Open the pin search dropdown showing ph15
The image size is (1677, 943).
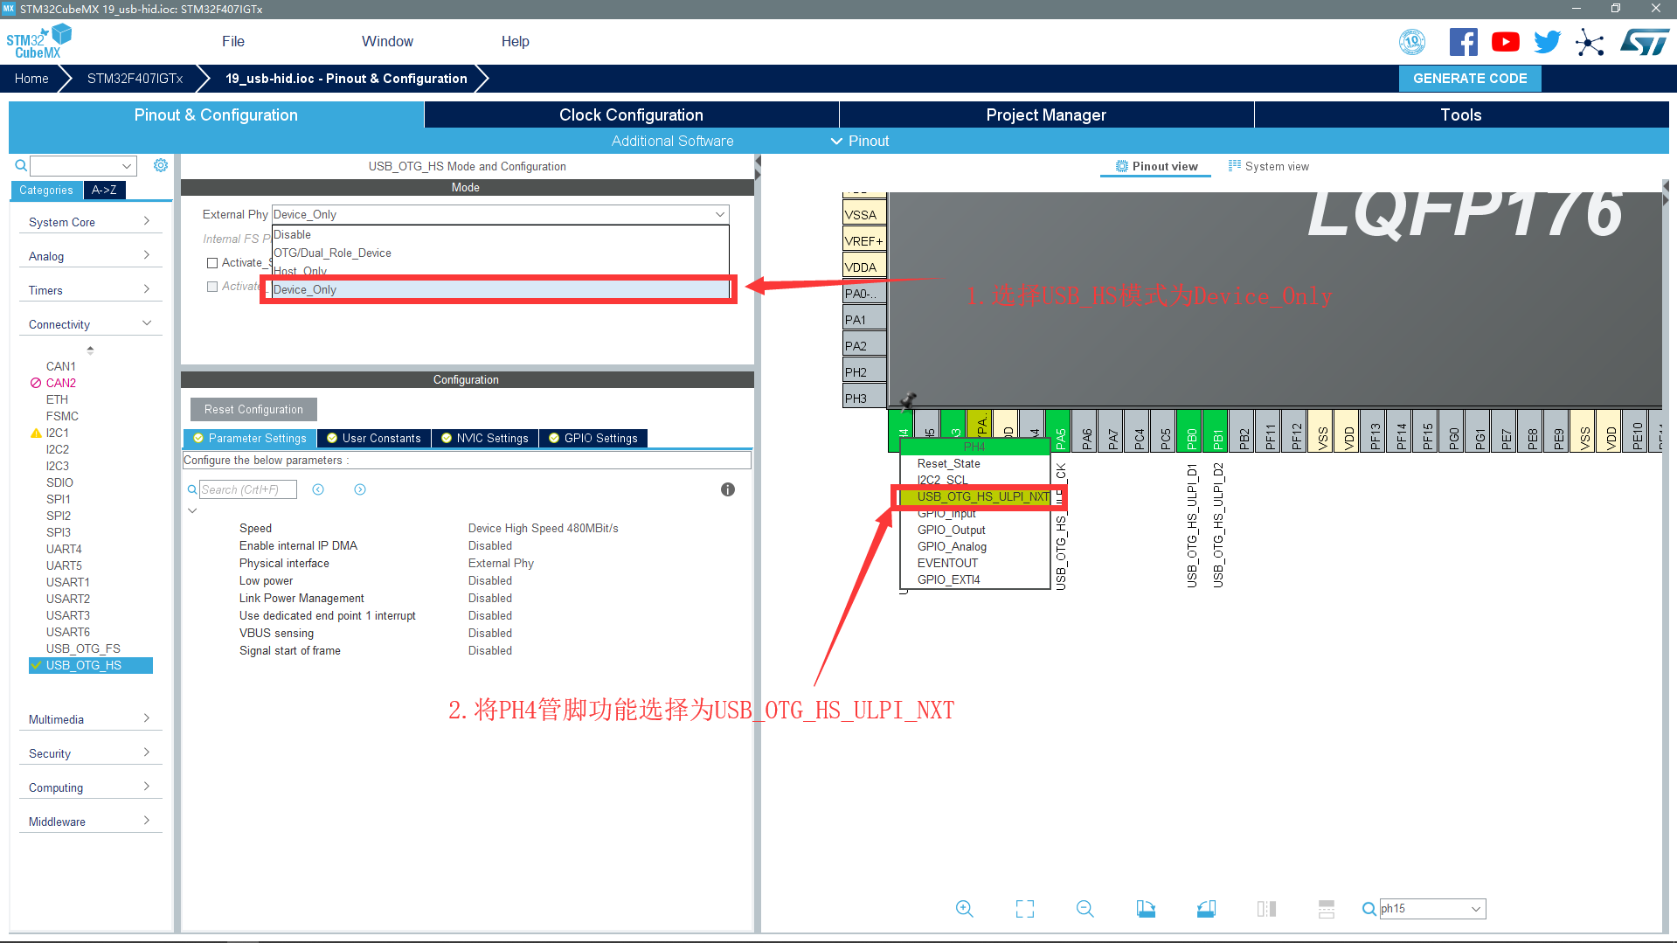[1476, 909]
